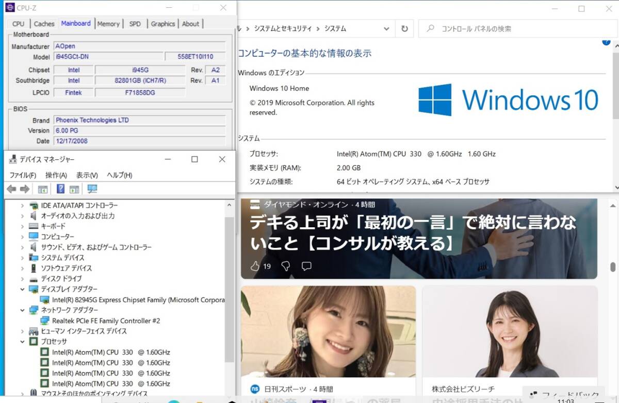Screen dimensions: 619x403
Task: Open the Control Panel address history dropdown
Action: (386, 29)
